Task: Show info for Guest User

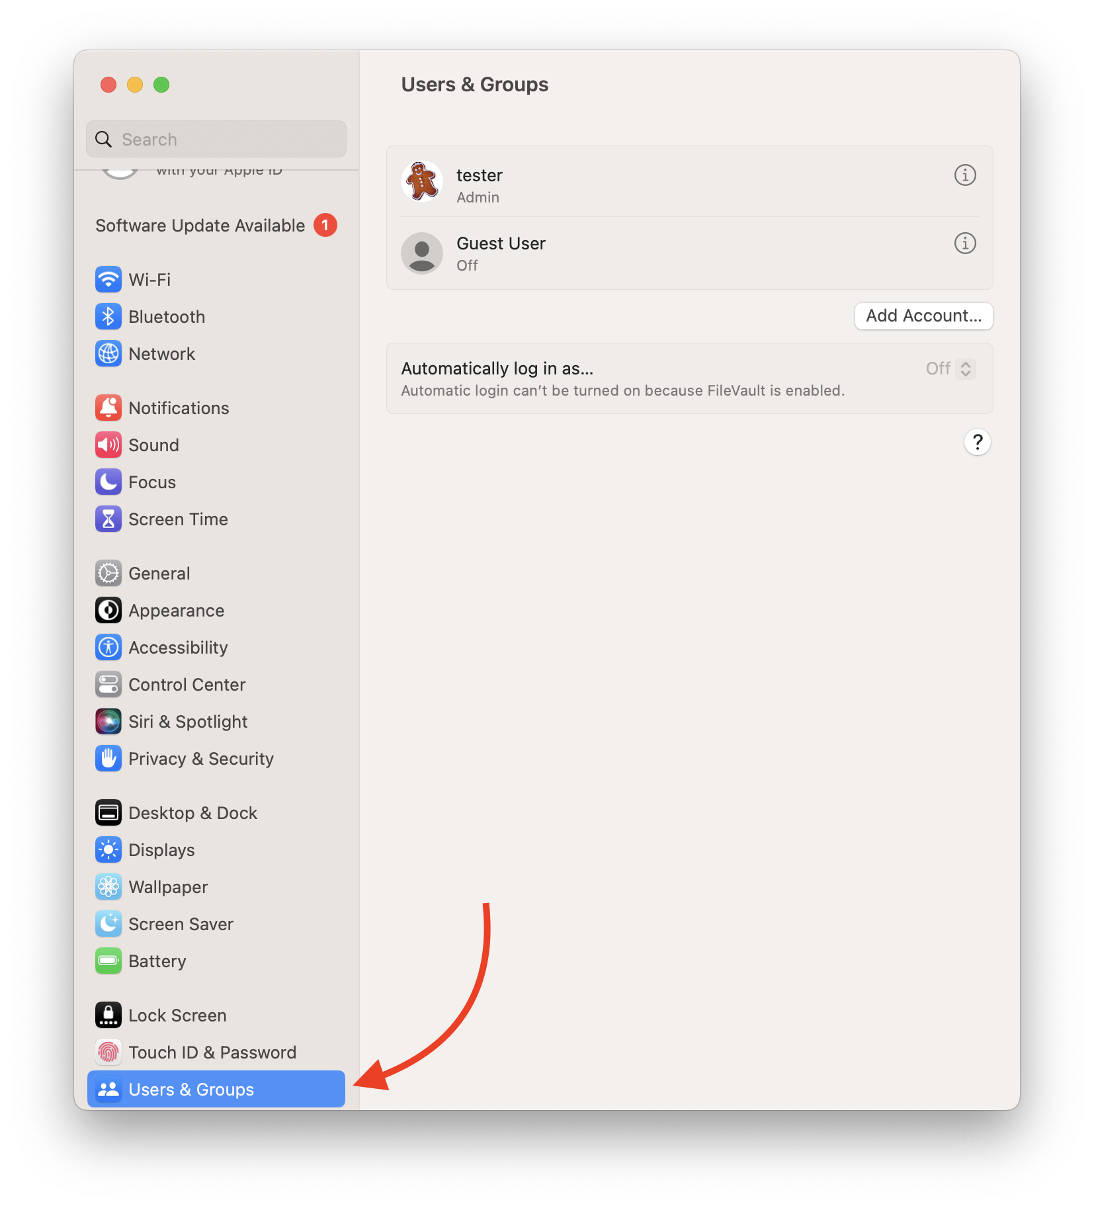Action: (965, 243)
